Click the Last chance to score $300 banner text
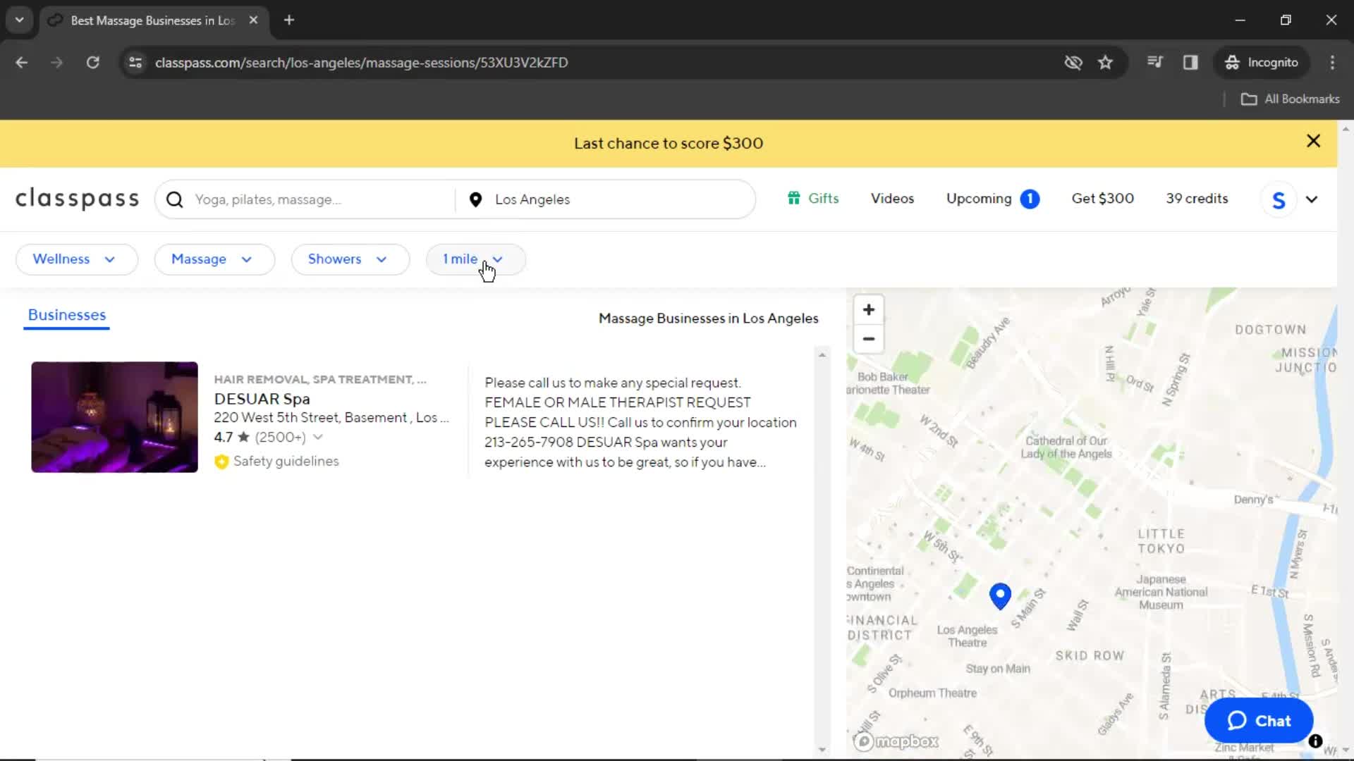Viewport: 1354px width, 761px height. pyautogui.click(x=668, y=144)
